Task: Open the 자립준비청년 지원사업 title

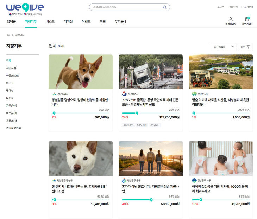Action: pyautogui.click(x=150, y=189)
